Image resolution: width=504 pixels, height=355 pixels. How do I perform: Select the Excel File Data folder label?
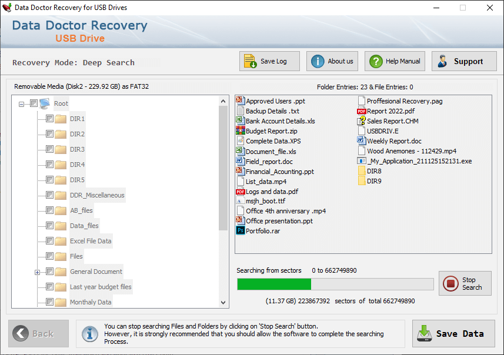[x=91, y=241]
